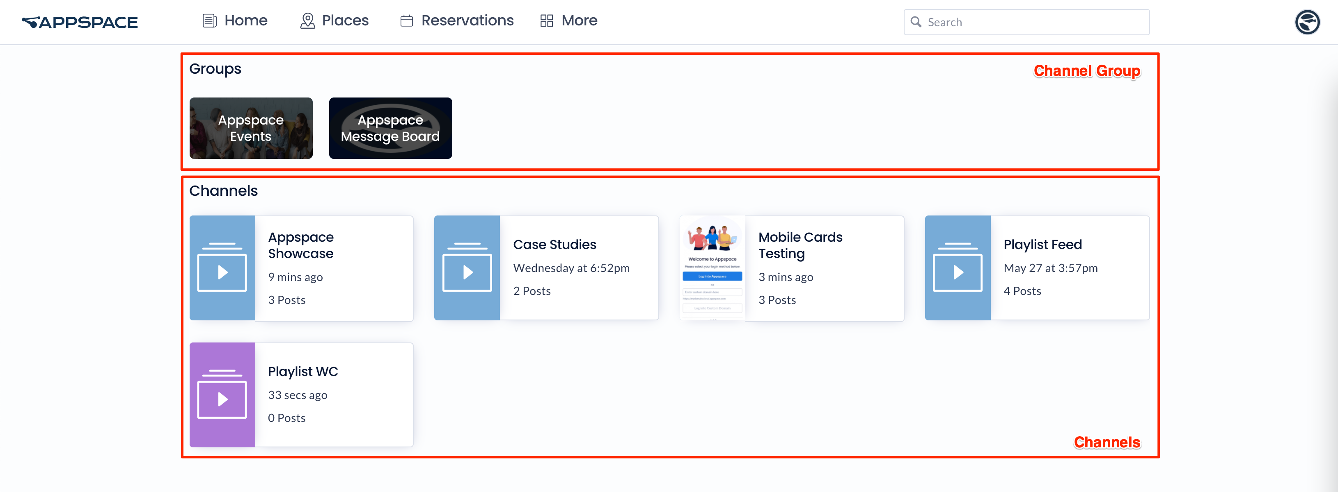Click Mobile Cards Testing thumbnail
The width and height of the screenshot is (1338, 492).
[712, 268]
